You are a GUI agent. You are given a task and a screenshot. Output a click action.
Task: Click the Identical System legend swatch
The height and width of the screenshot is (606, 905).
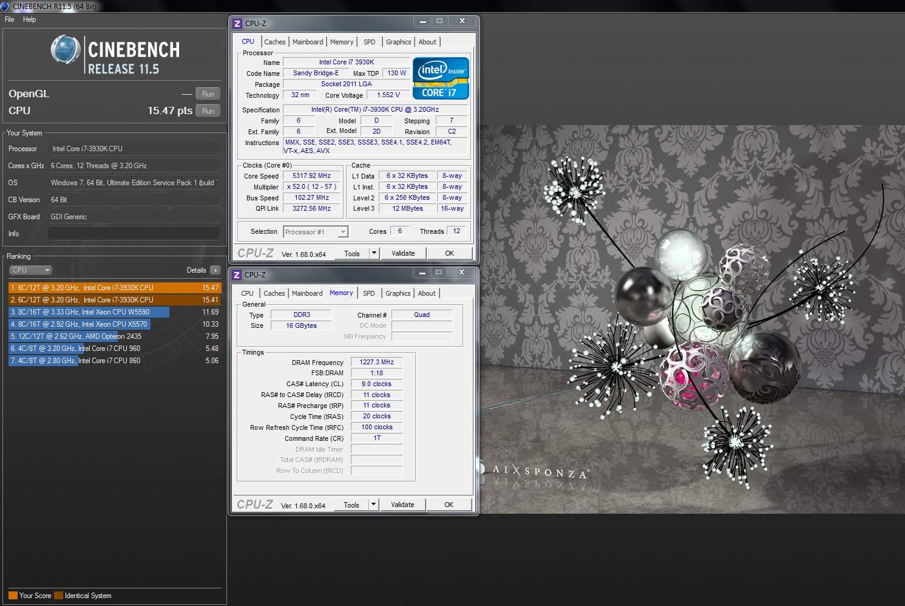58,596
